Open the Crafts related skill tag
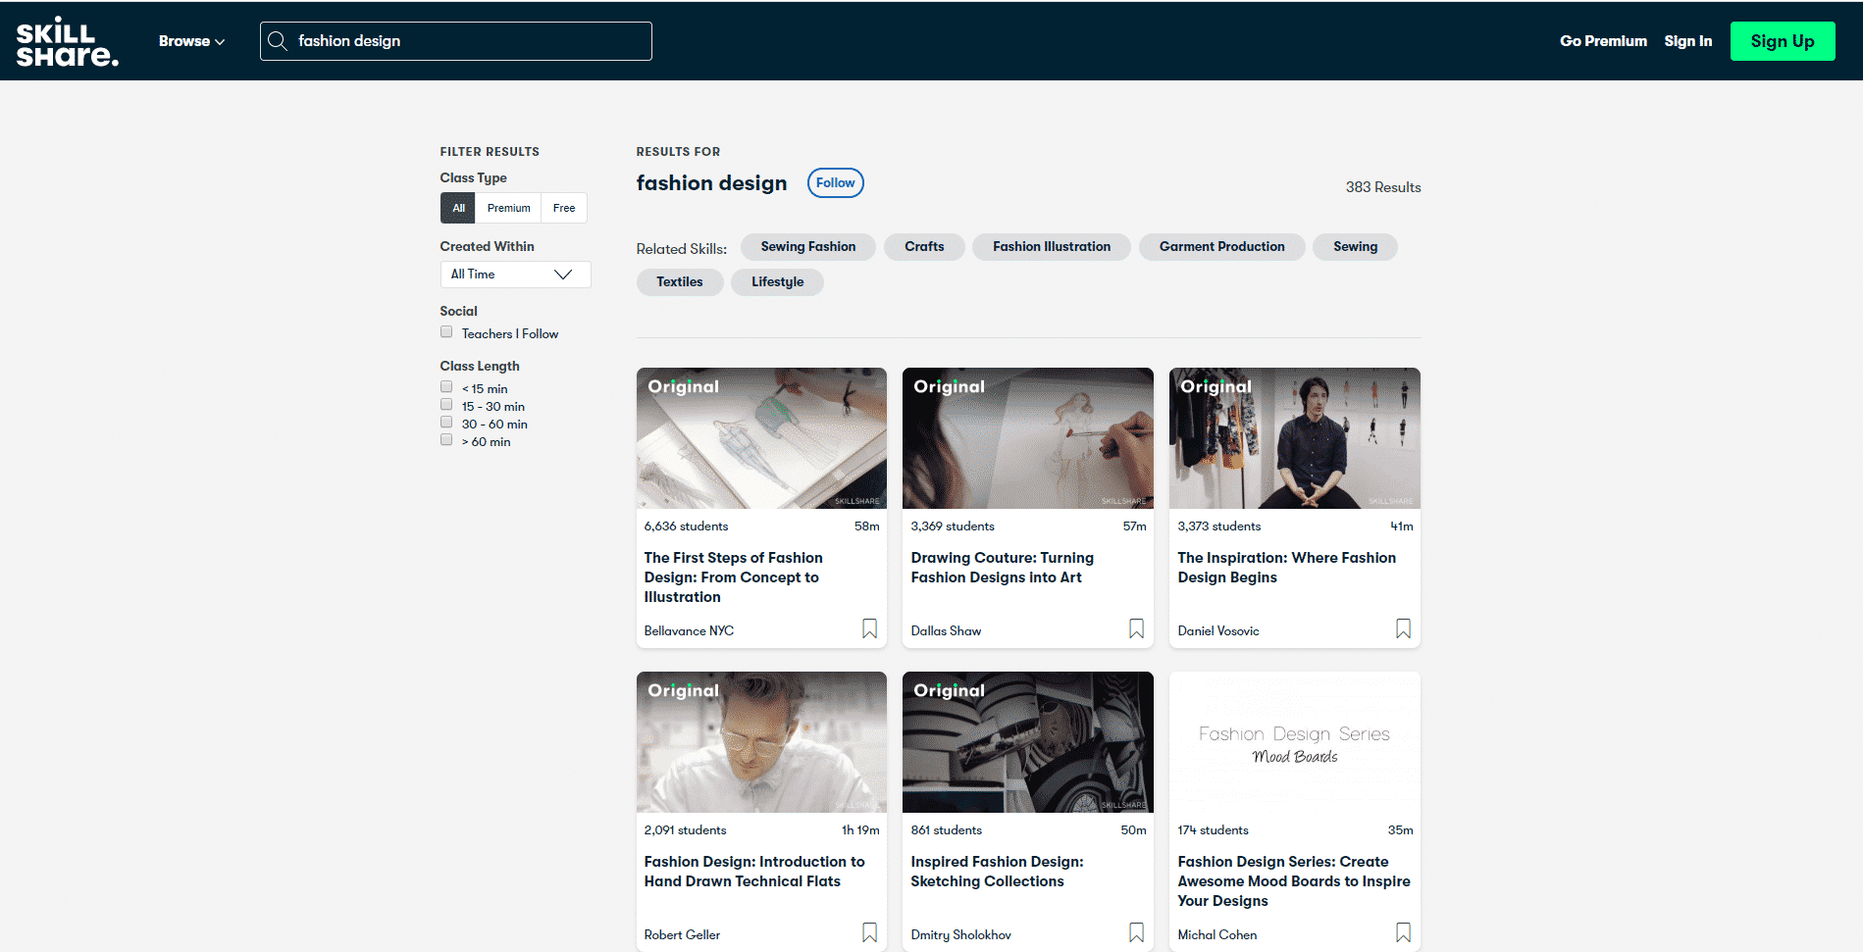Screen dimensions: 1863x952 (924, 247)
